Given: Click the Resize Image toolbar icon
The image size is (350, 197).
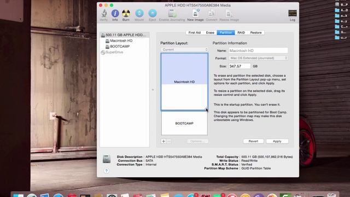Looking at the screenshot, I should click(x=229, y=15).
